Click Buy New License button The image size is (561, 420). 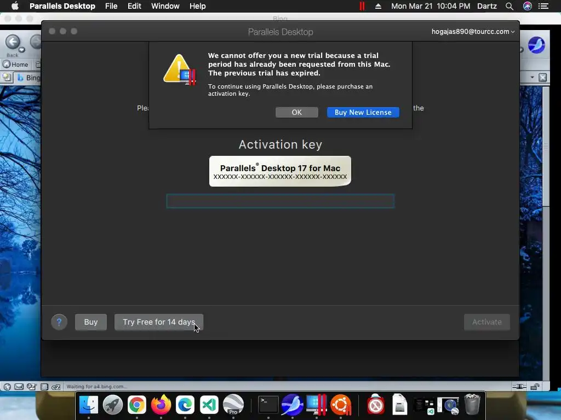[363, 112]
